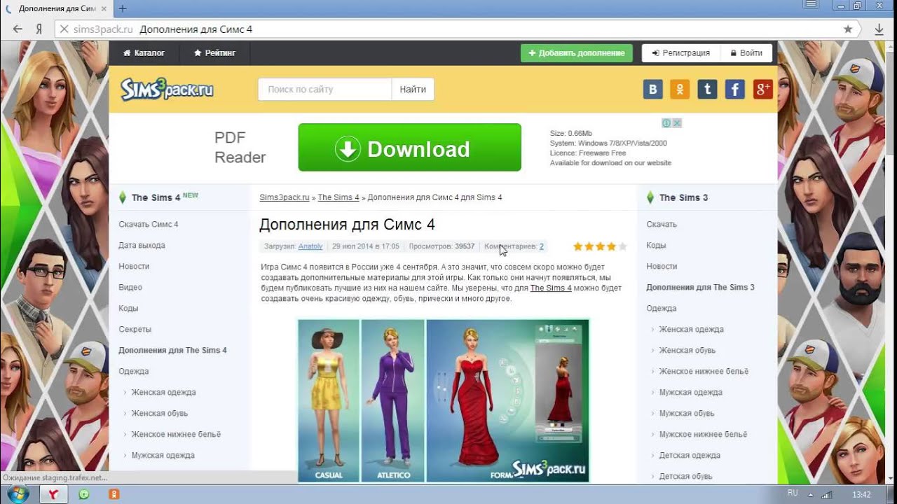Open Мужская одежда under Sims 4 sidebar
Image resolution: width=897 pixels, height=504 pixels.
click(x=163, y=455)
